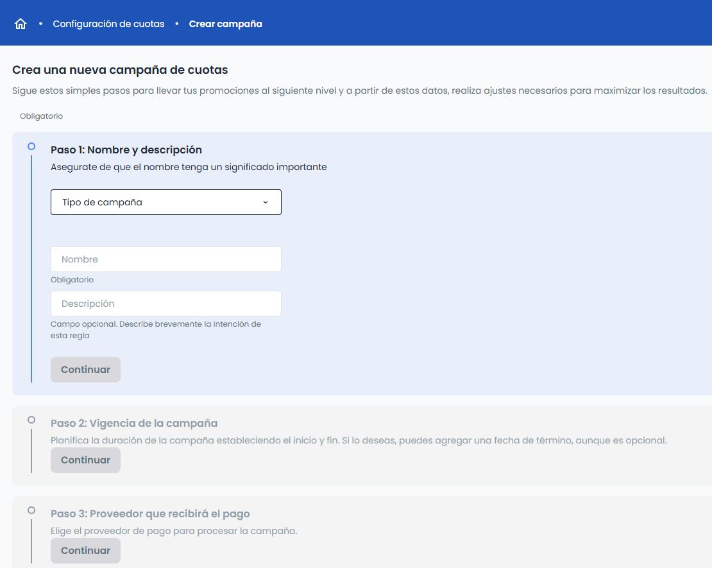Click 'Campo opcional' hint below Descripción

[156, 330]
